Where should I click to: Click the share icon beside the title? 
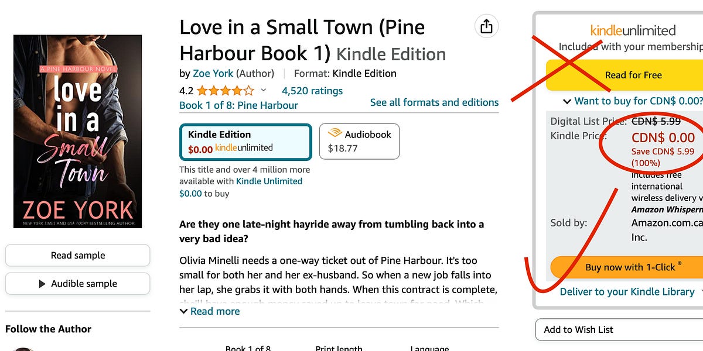(486, 26)
